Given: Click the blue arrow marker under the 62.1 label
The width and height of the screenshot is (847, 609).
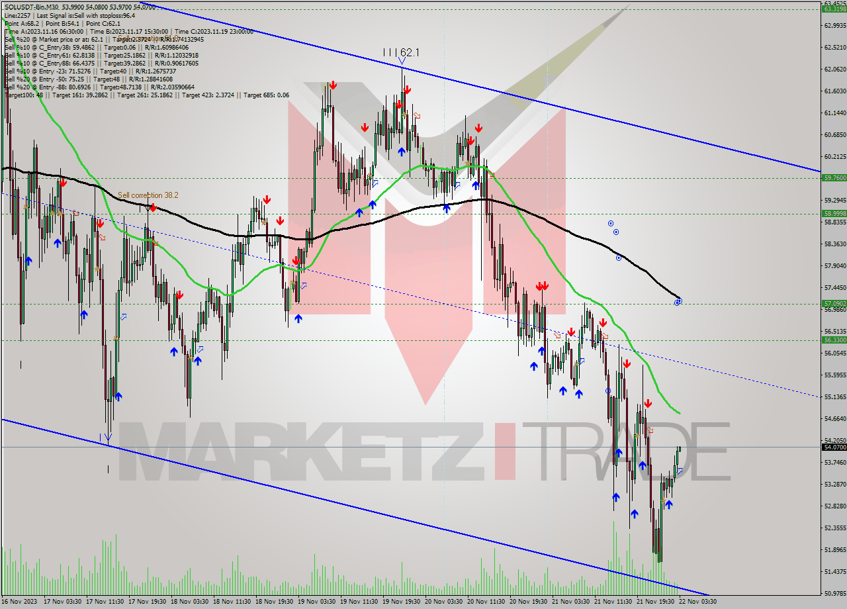Looking at the screenshot, I should point(402,62).
